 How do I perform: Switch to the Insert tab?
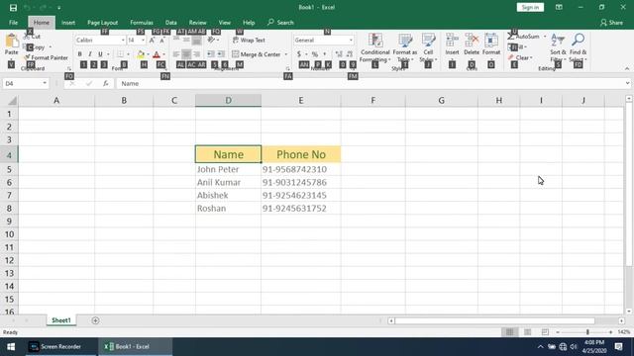click(68, 23)
